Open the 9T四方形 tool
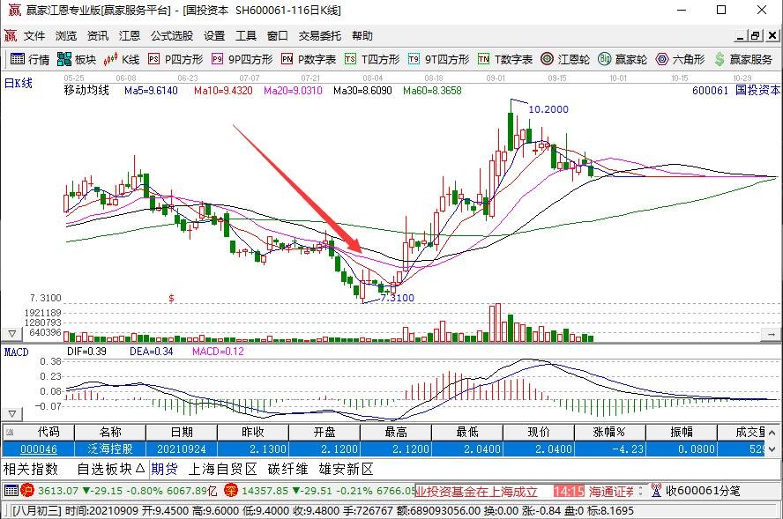The width and height of the screenshot is (783, 519). tap(438, 59)
